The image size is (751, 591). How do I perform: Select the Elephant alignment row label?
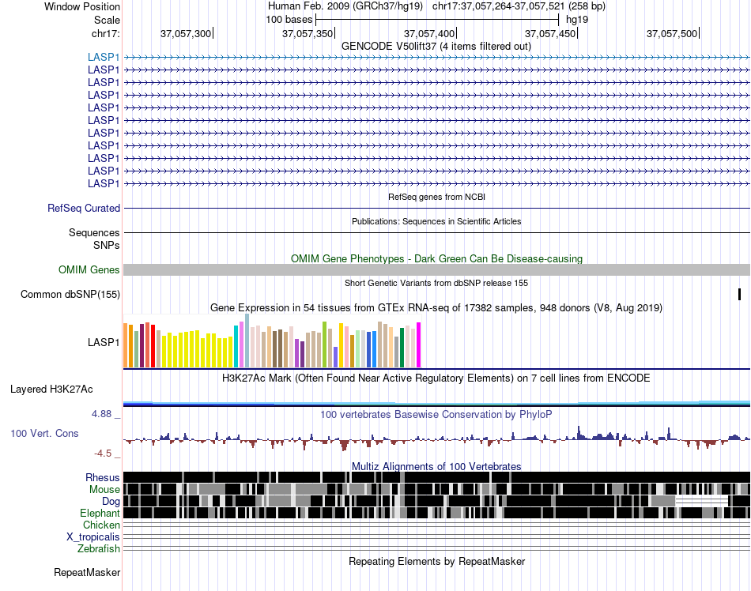pyautogui.click(x=100, y=513)
